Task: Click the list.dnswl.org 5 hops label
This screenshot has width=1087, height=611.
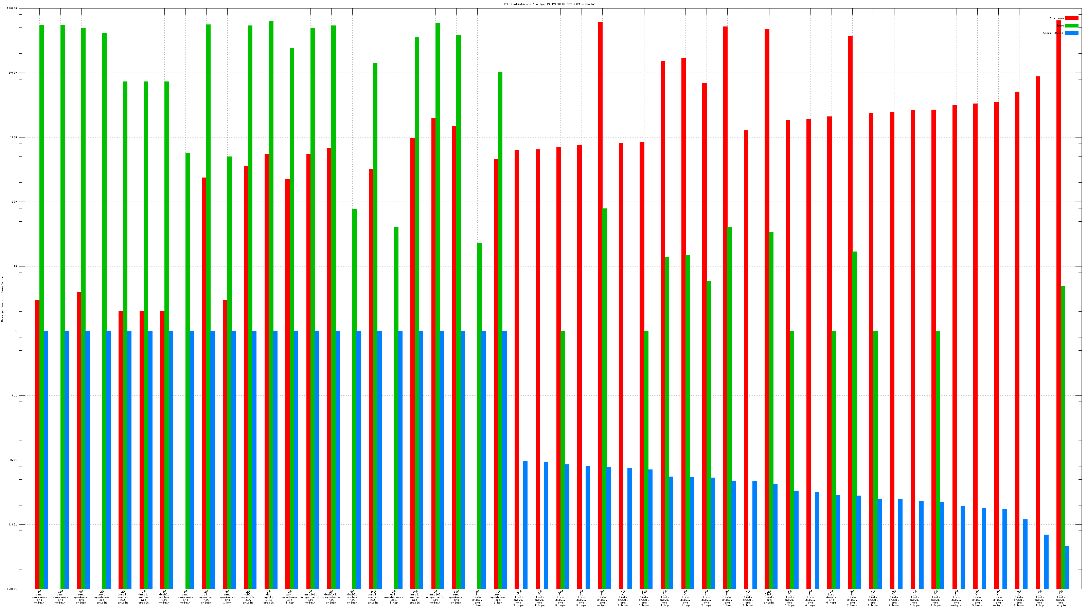Action: (789, 598)
